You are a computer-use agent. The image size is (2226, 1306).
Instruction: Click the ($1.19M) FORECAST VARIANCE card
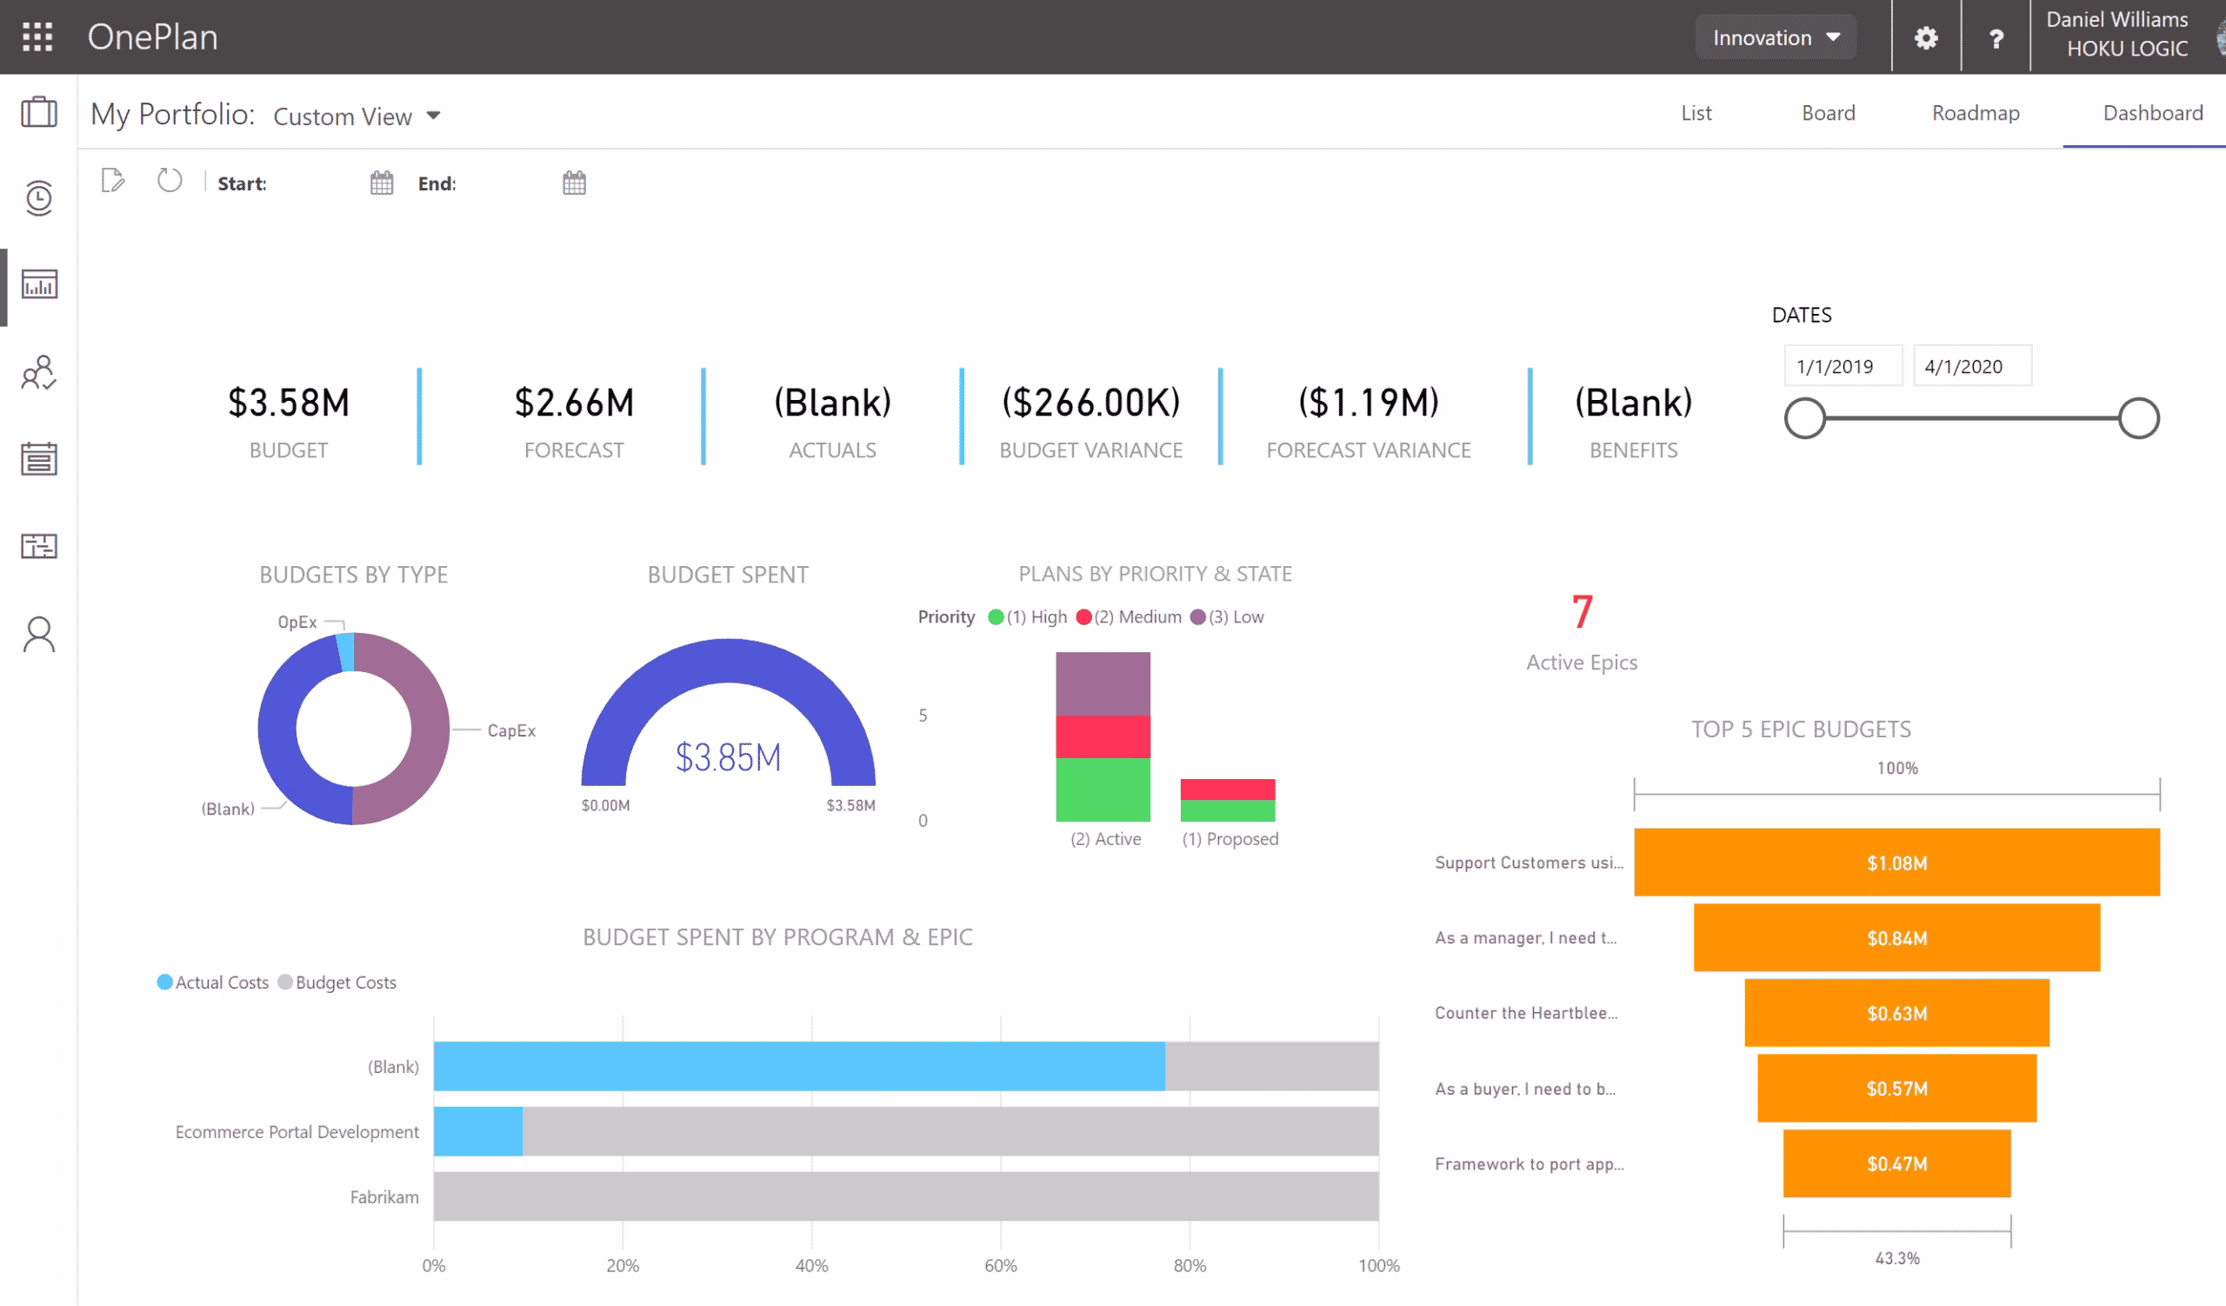coord(1369,422)
